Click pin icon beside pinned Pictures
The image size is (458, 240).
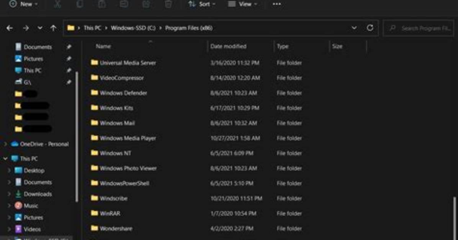tap(69, 58)
